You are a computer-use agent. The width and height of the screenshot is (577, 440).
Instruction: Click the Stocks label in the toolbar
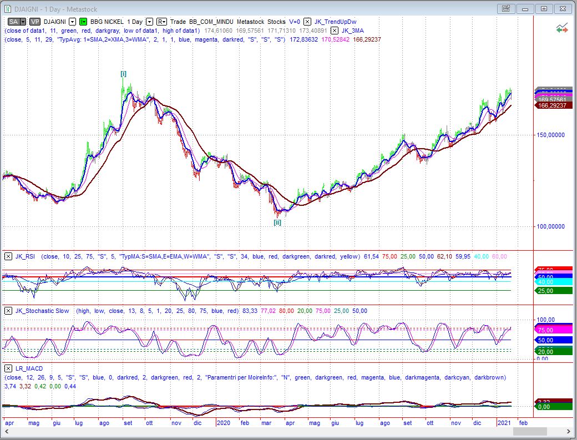[276, 22]
